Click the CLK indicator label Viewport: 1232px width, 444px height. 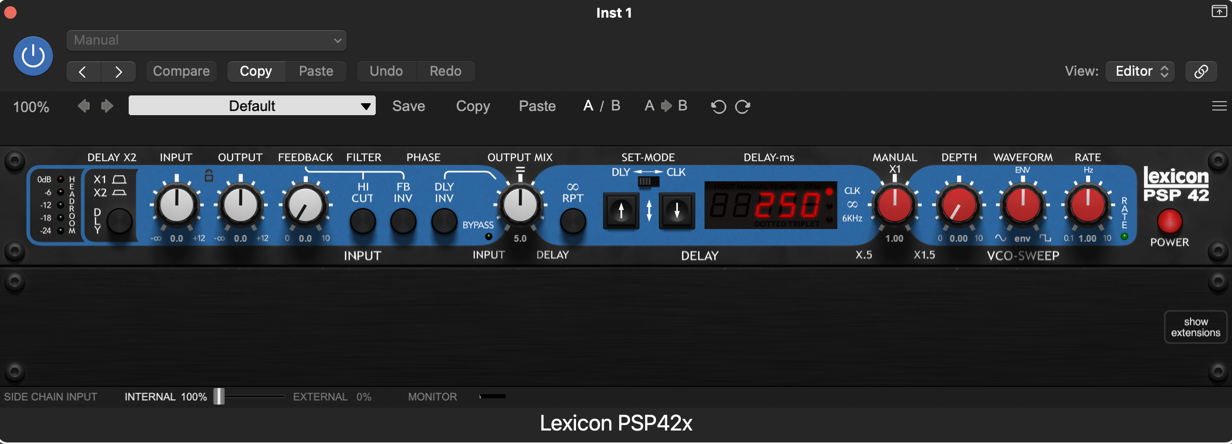tap(852, 191)
